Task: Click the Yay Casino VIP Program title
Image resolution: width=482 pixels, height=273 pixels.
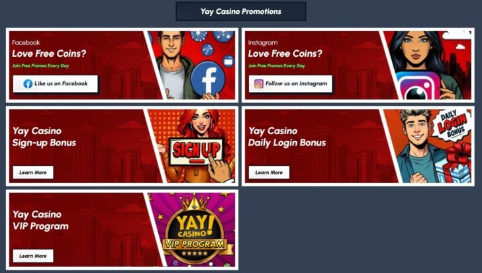Action: (40, 220)
